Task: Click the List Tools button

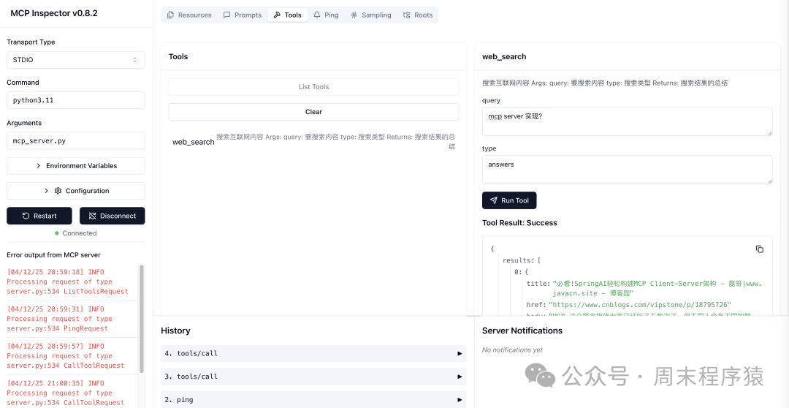Action: click(x=313, y=86)
